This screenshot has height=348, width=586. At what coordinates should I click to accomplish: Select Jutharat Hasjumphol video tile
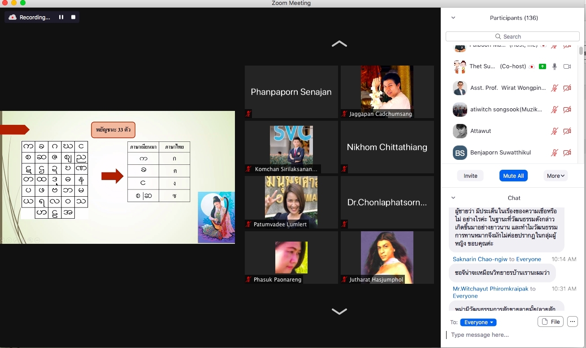coord(387,257)
